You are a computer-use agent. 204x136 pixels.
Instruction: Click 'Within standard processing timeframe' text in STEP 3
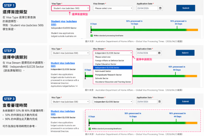click(x=107, y=129)
